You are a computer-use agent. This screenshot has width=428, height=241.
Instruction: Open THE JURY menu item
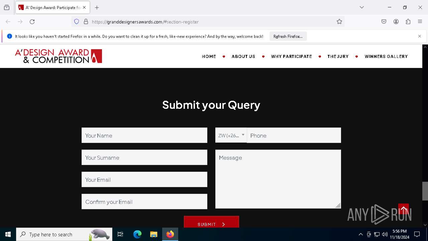pyautogui.click(x=338, y=57)
